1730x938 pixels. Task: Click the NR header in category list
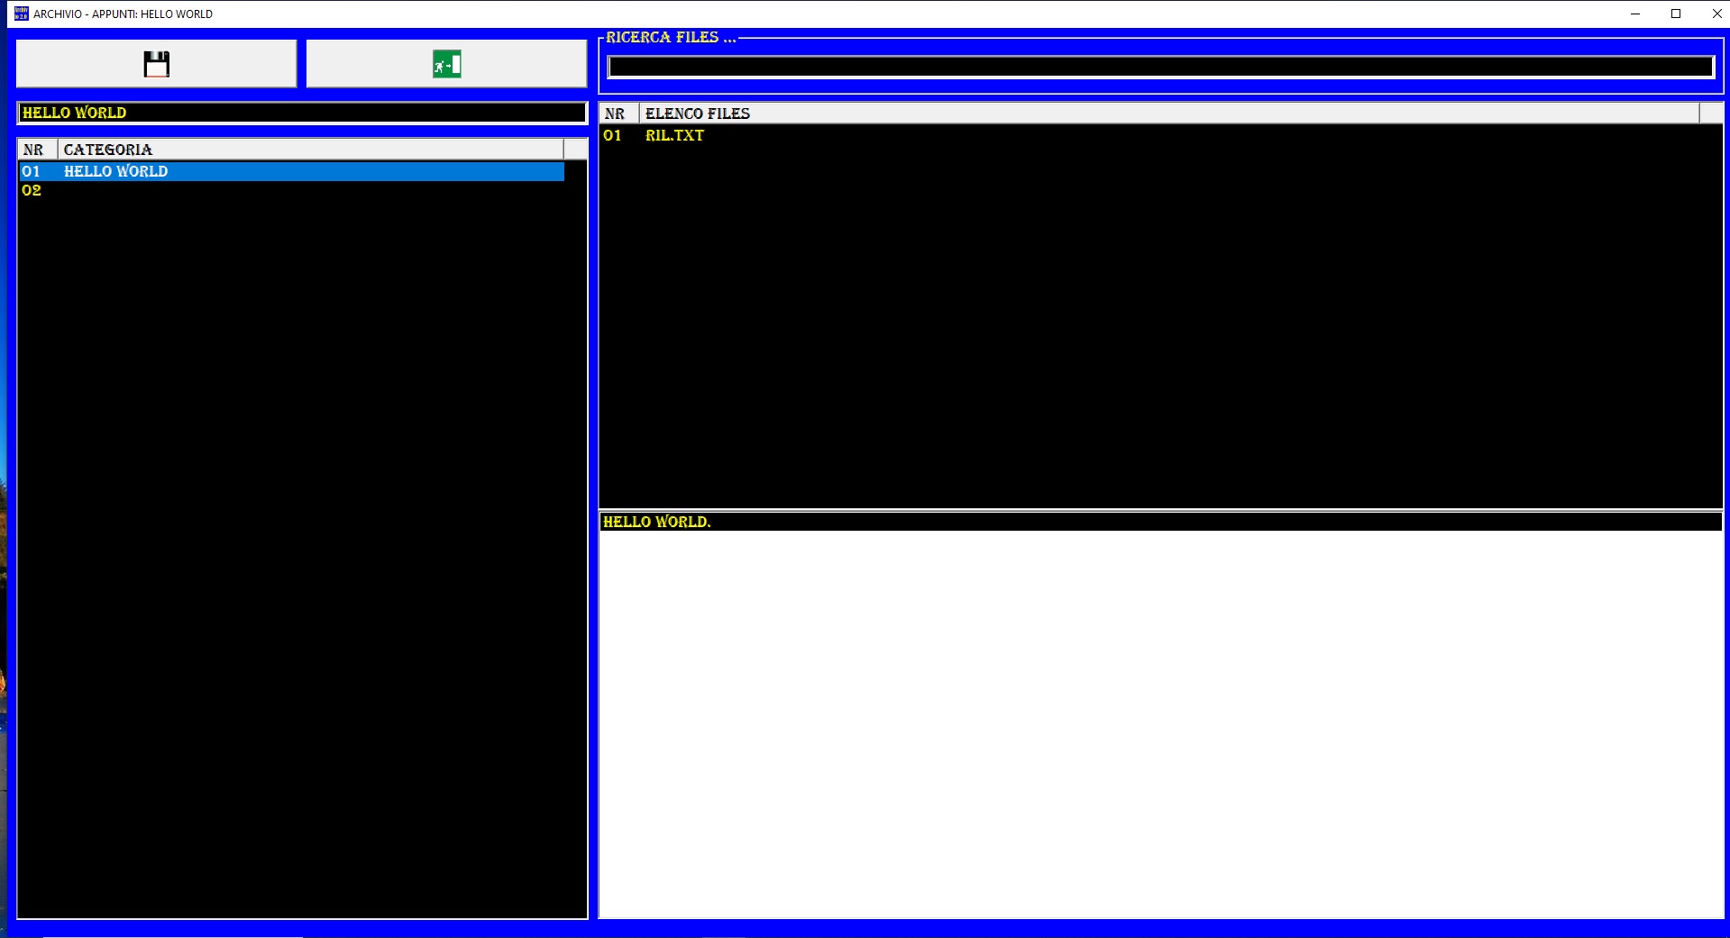click(38, 150)
